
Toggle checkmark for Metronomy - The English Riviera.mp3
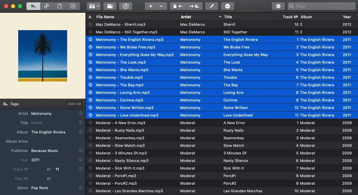tap(90, 39)
